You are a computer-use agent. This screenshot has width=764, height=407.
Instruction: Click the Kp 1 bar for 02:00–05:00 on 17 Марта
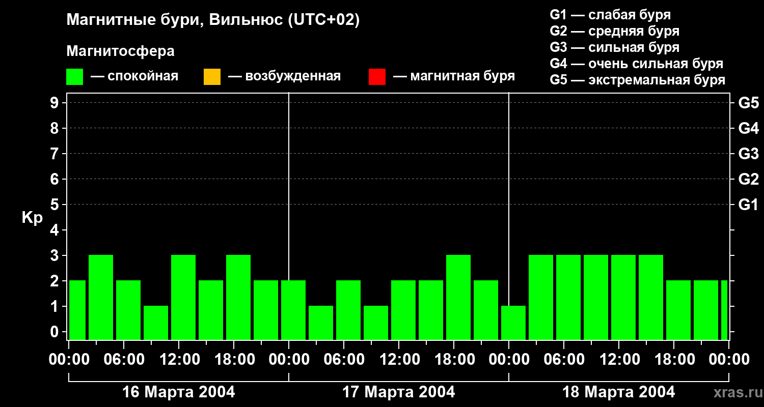[x=321, y=323]
